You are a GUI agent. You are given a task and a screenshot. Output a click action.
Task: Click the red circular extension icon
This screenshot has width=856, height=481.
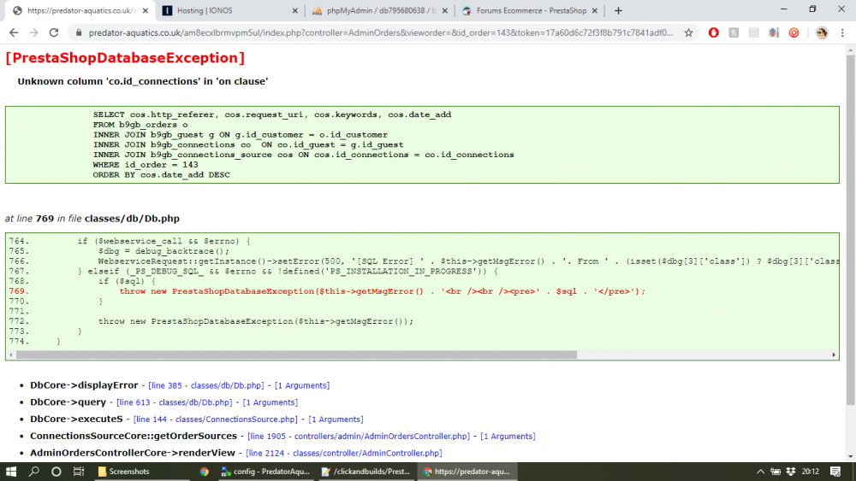click(x=794, y=32)
